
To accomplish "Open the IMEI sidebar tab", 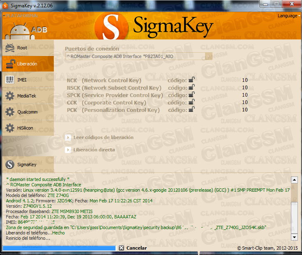I will [x=28, y=80].
